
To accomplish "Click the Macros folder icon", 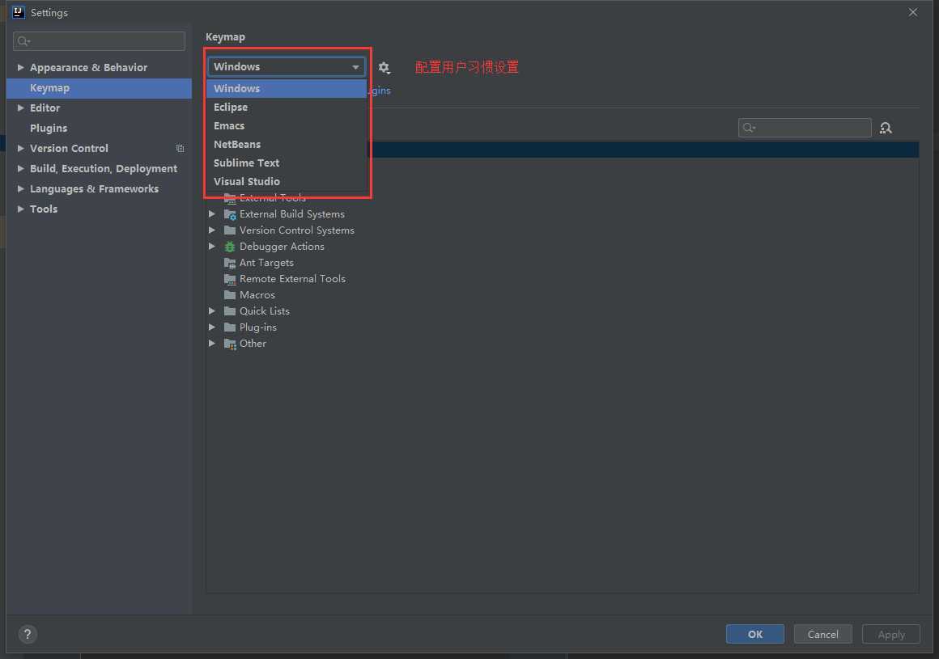I will pyautogui.click(x=230, y=295).
